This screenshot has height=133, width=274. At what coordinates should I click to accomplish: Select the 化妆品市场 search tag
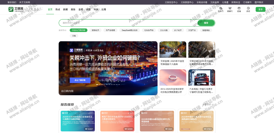click(x=149, y=30)
